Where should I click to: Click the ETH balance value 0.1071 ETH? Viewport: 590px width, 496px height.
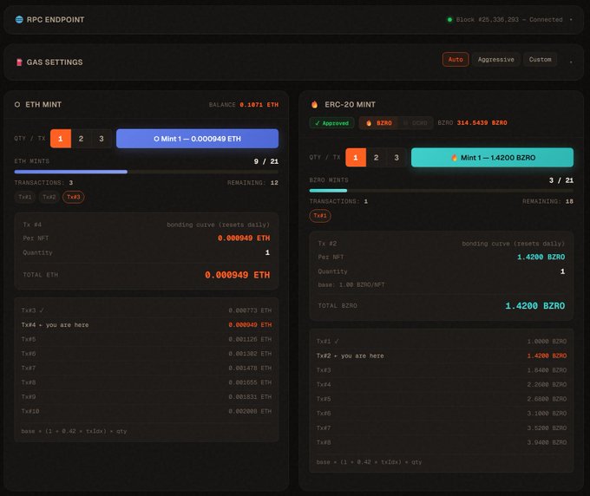coord(259,105)
